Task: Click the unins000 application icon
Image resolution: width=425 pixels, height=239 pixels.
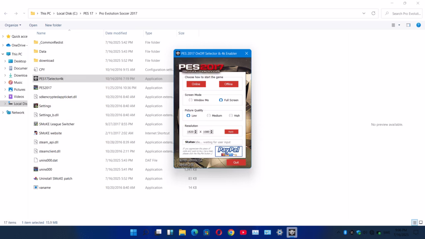Action: pyautogui.click(x=36, y=169)
